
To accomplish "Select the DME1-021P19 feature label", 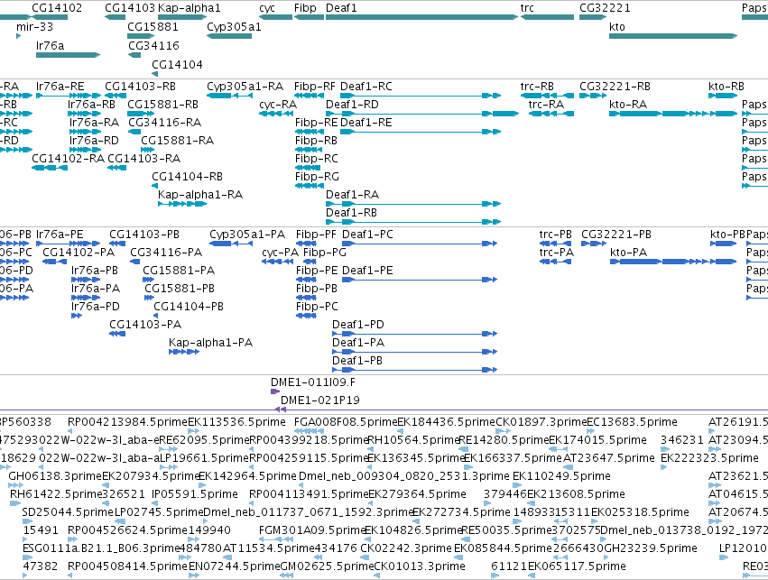I will click(x=320, y=400).
